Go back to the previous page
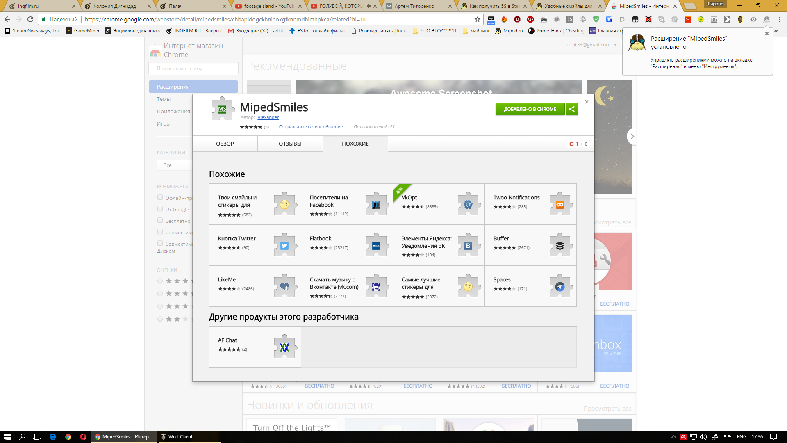Viewport: 787px width, 443px height. point(7,19)
